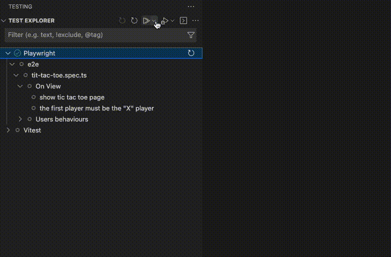Click the Debug Tests icon
Viewport: 391px width, 257px height.
point(165,20)
